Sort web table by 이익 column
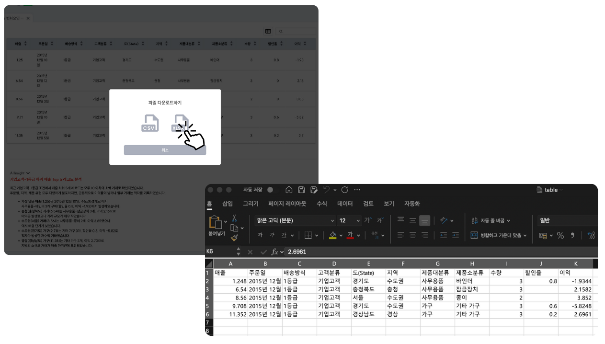This screenshot has height=344, width=605. pos(306,44)
